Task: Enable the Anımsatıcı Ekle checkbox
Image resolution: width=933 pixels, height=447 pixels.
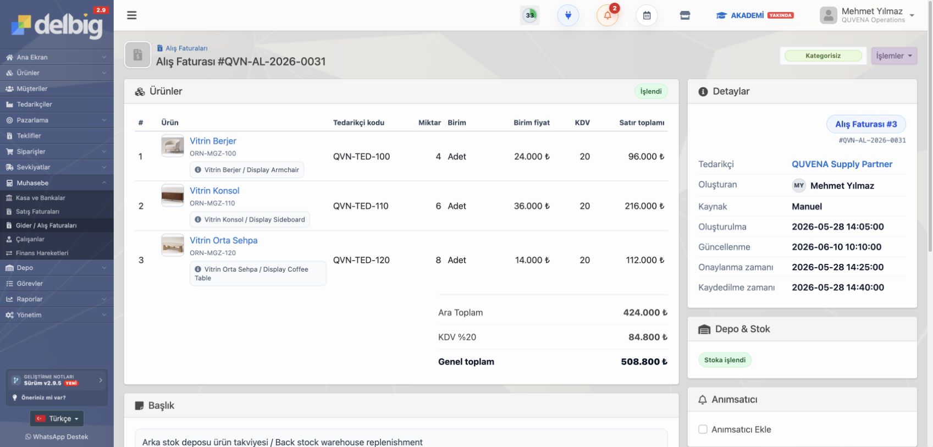Action: pyautogui.click(x=703, y=429)
